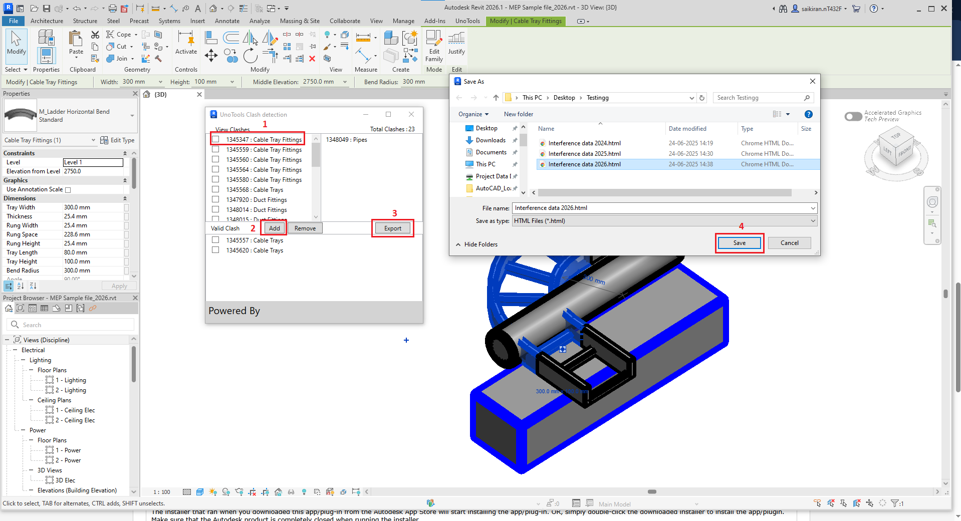Check the 1345568 : Cable Trays checkbox

tap(215, 189)
